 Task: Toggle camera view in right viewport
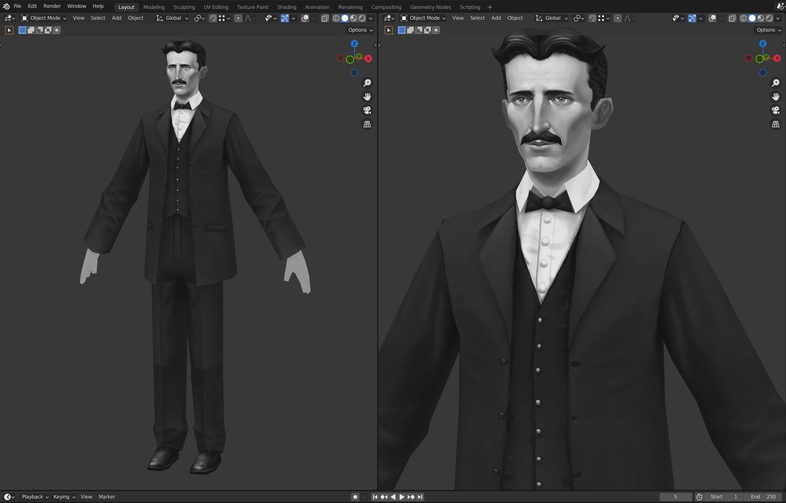(776, 110)
